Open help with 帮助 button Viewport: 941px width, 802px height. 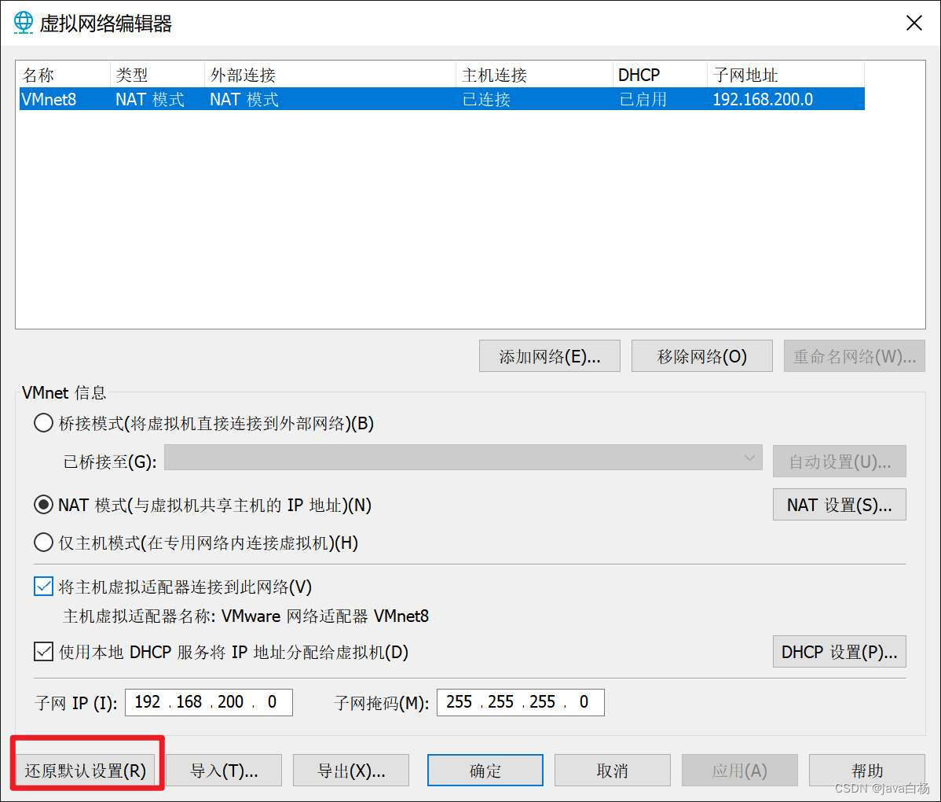pos(866,771)
